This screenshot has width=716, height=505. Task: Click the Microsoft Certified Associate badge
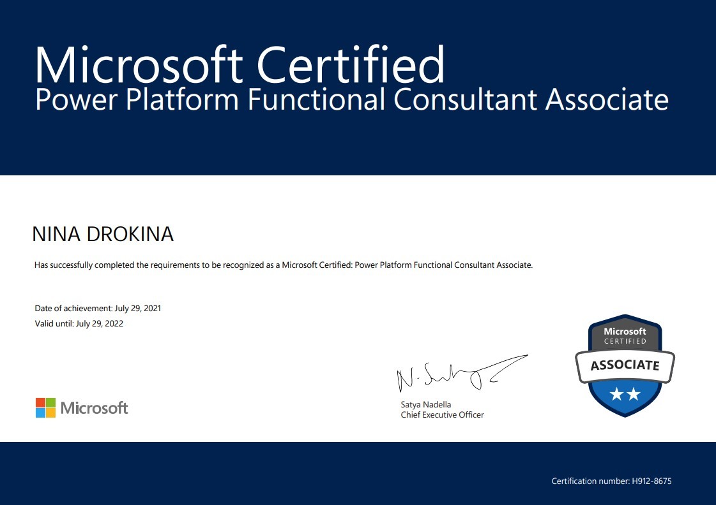point(625,365)
